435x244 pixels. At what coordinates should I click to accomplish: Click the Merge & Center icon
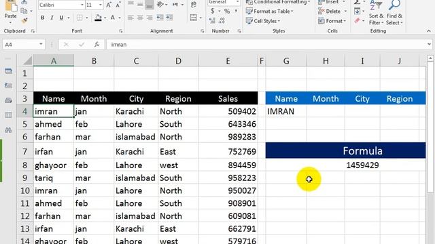pyautogui.click(x=194, y=18)
